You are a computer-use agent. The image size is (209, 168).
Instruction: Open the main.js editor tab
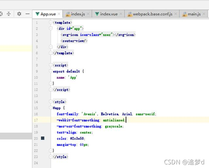(x=194, y=14)
